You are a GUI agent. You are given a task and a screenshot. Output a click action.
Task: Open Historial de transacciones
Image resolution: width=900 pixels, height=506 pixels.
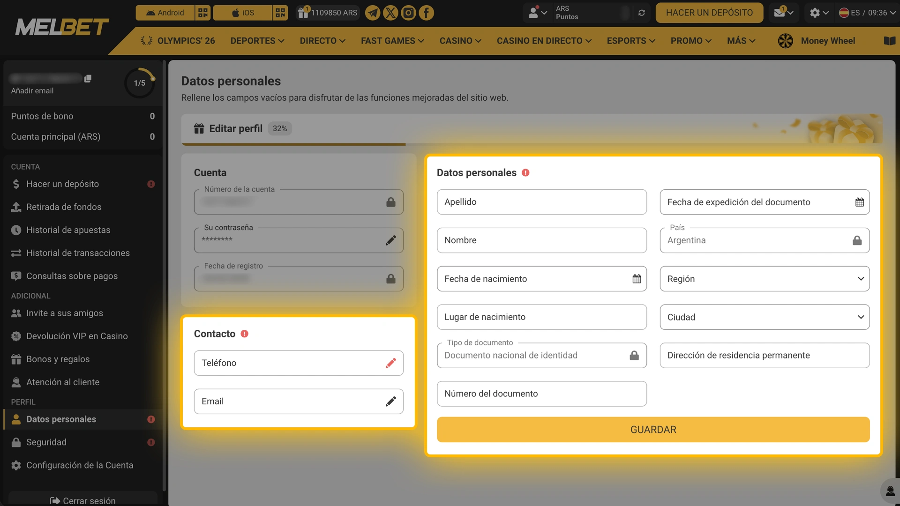[x=82, y=253]
